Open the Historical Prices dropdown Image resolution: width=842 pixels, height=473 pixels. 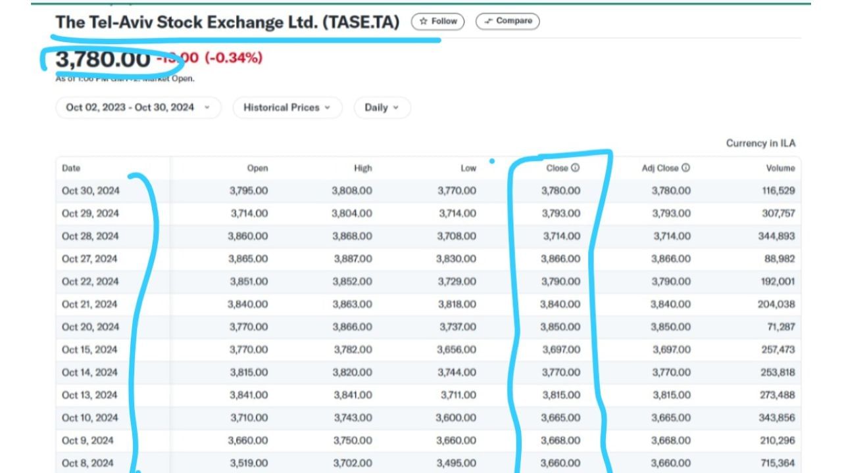(x=287, y=108)
